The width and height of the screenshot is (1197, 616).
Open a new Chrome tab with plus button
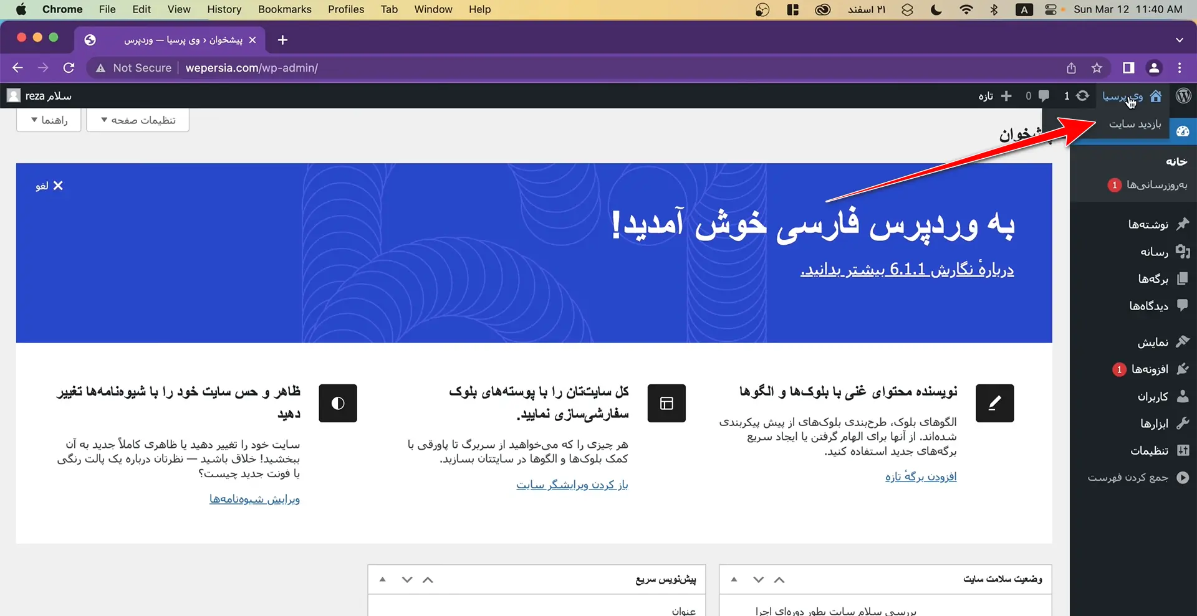[x=282, y=40]
